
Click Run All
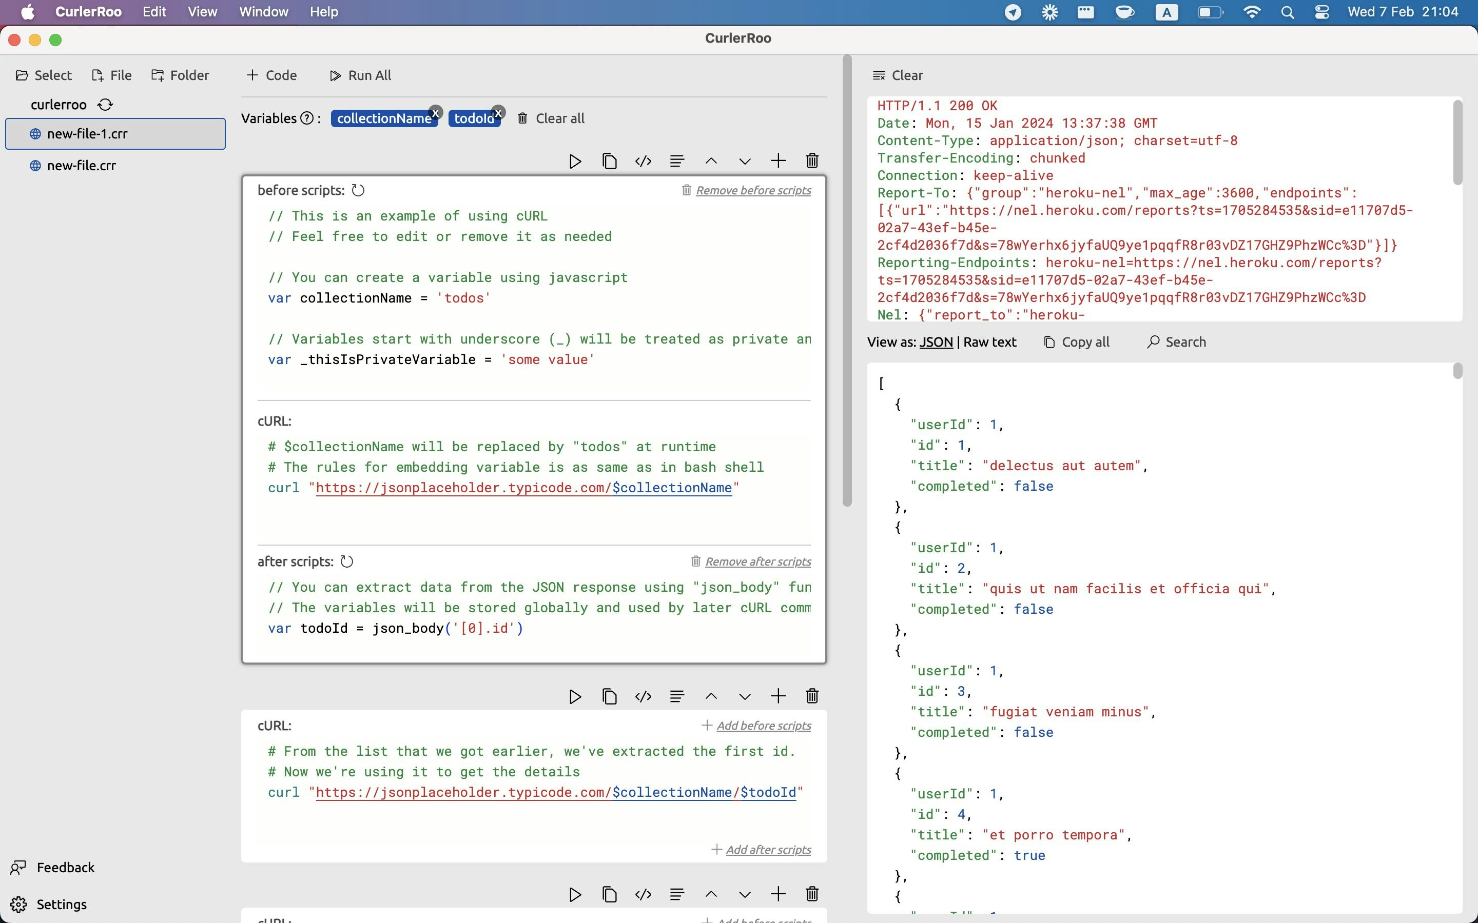pyautogui.click(x=360, y=75)
